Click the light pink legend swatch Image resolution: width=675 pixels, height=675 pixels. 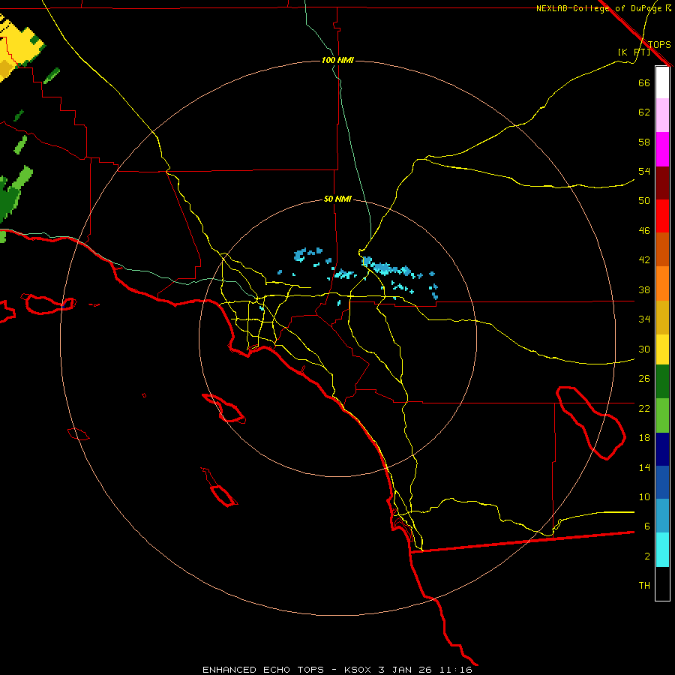662,115
